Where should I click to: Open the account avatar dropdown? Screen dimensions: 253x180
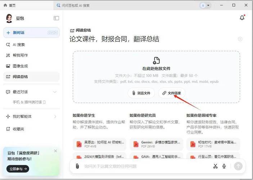click(x=205, y=5)
